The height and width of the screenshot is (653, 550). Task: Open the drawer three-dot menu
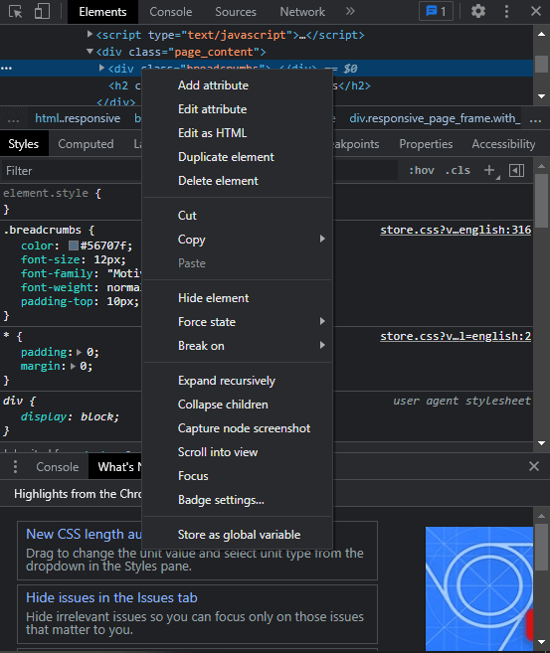(x=16, y=466)
